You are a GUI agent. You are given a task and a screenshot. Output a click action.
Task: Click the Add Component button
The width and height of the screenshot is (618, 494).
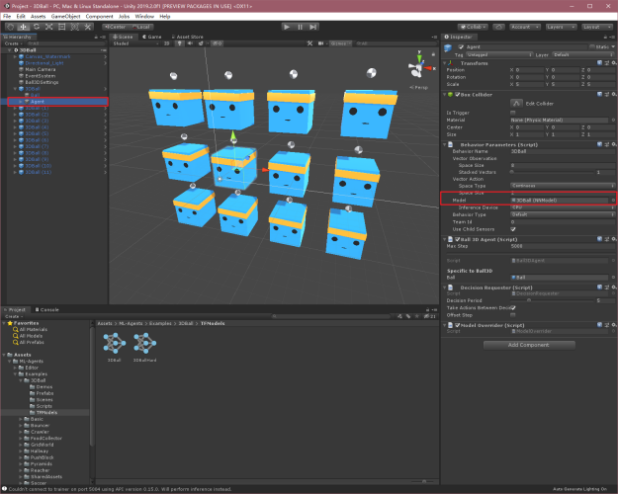pyautogui.click(x=529, y=345)
